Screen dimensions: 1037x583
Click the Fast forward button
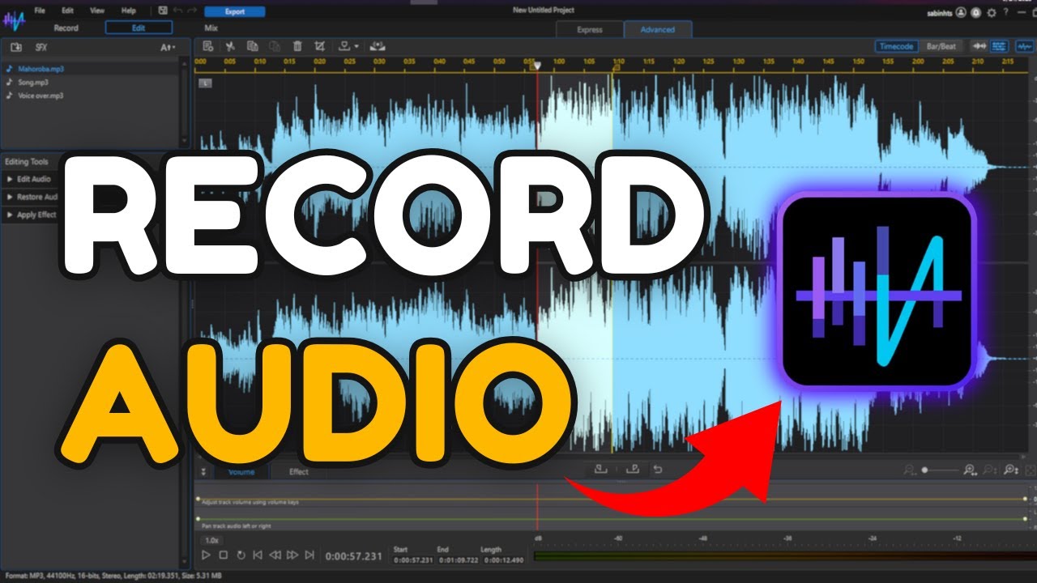pyautogui.click(x=292, y=555)
